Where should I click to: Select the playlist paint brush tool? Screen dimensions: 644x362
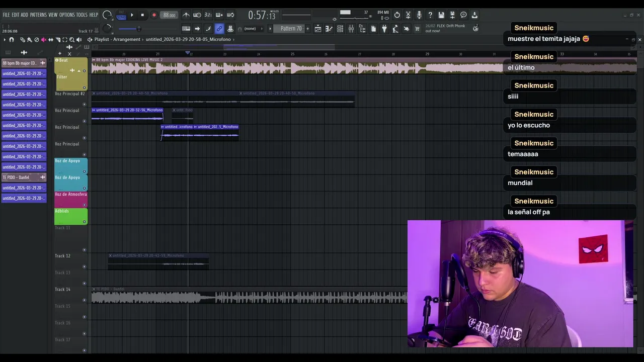[x=29, y=39]
